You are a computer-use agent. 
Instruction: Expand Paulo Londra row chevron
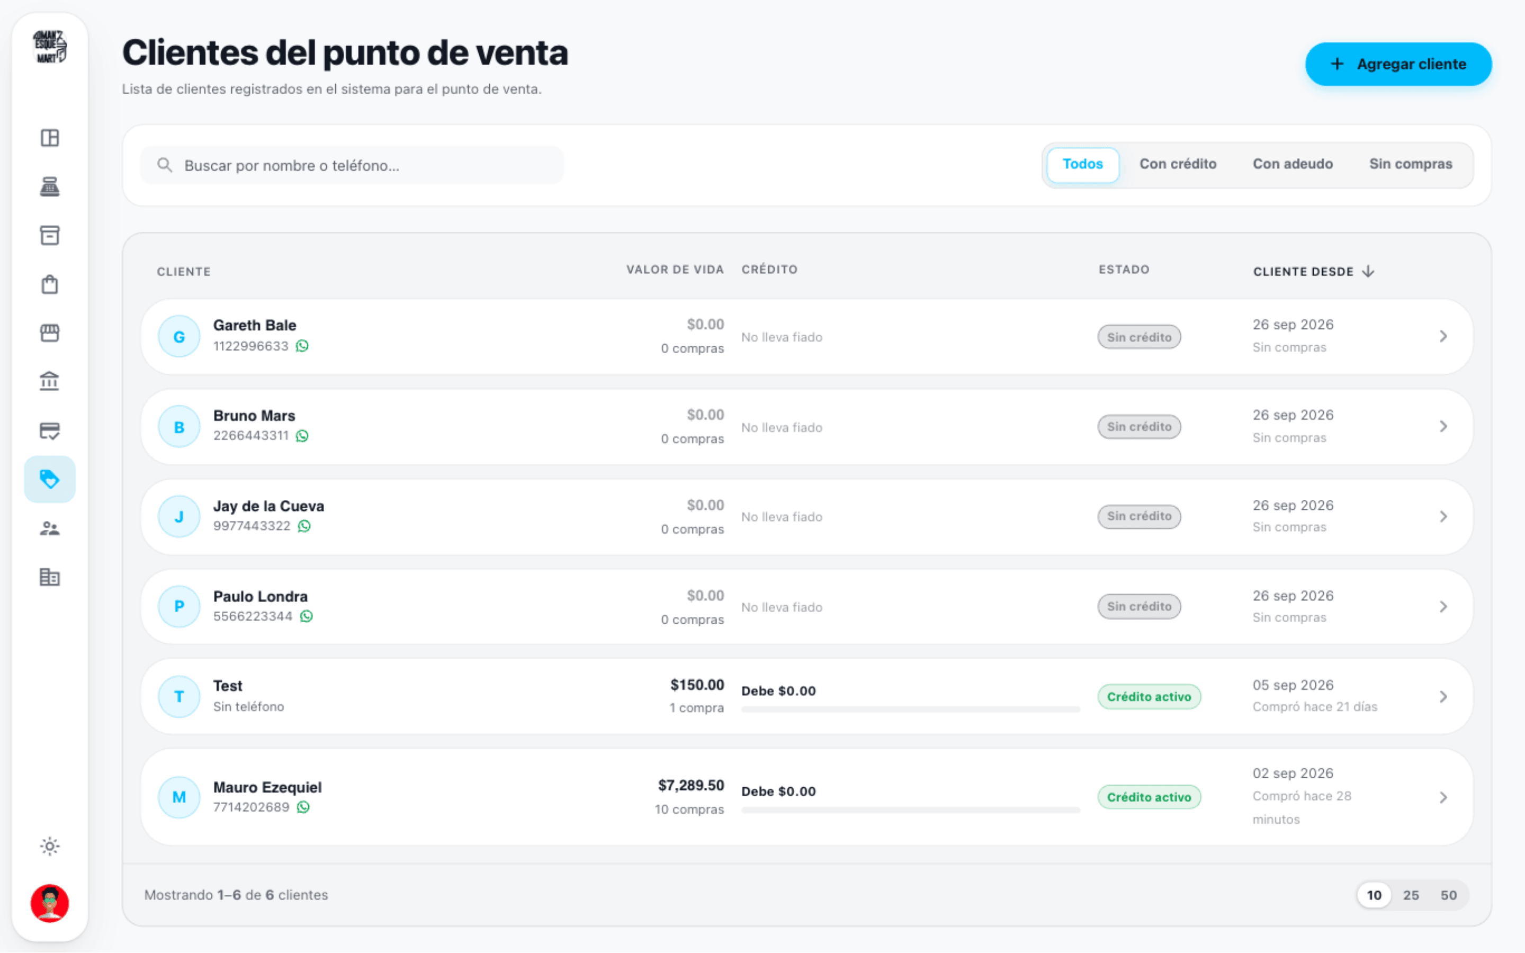pos(1443,607)
